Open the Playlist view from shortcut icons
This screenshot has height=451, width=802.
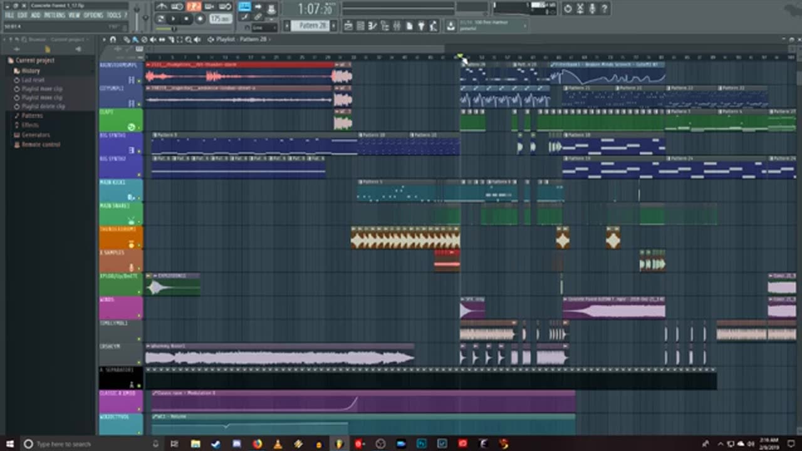[x=348, y=26]
